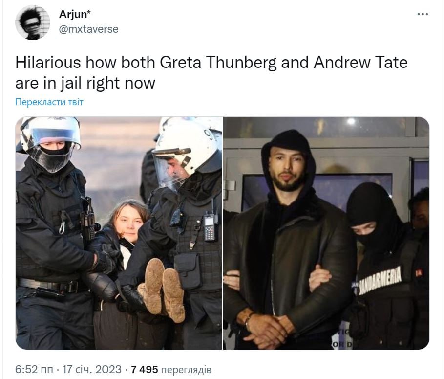444x379 pixels.
Task: Open the 7 495 переглядів view count
Action: pyautogui.click(x=171, y=369)
